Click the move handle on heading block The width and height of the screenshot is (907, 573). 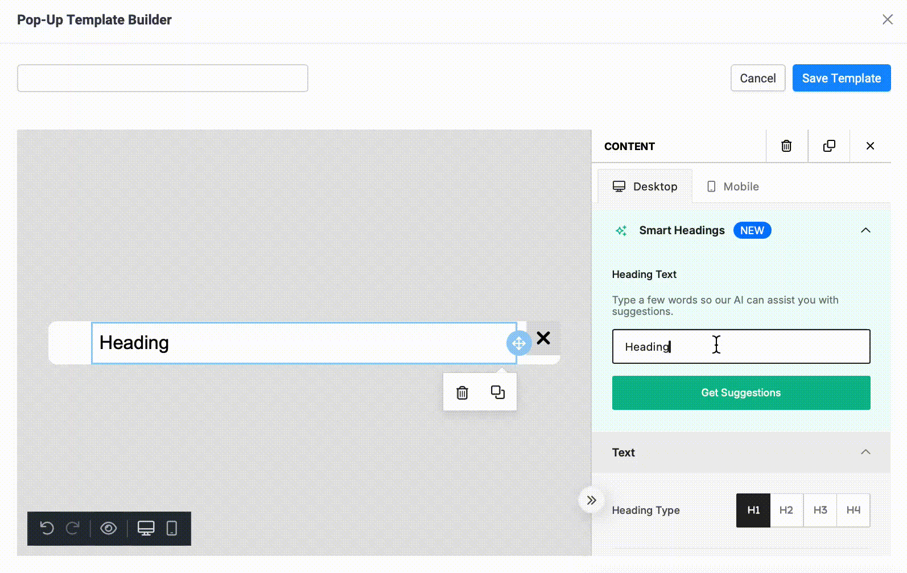click(518, 343)
